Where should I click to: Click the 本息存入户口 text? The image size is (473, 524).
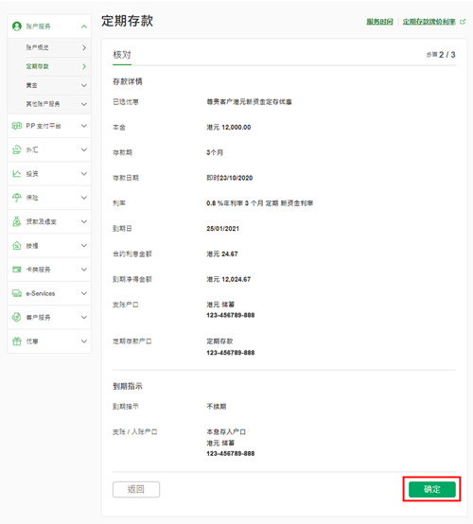pos(226,431)
